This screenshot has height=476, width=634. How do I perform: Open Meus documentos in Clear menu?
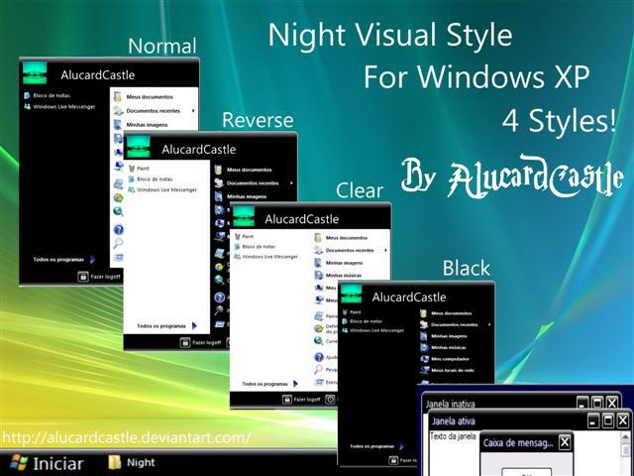point(341,238)
